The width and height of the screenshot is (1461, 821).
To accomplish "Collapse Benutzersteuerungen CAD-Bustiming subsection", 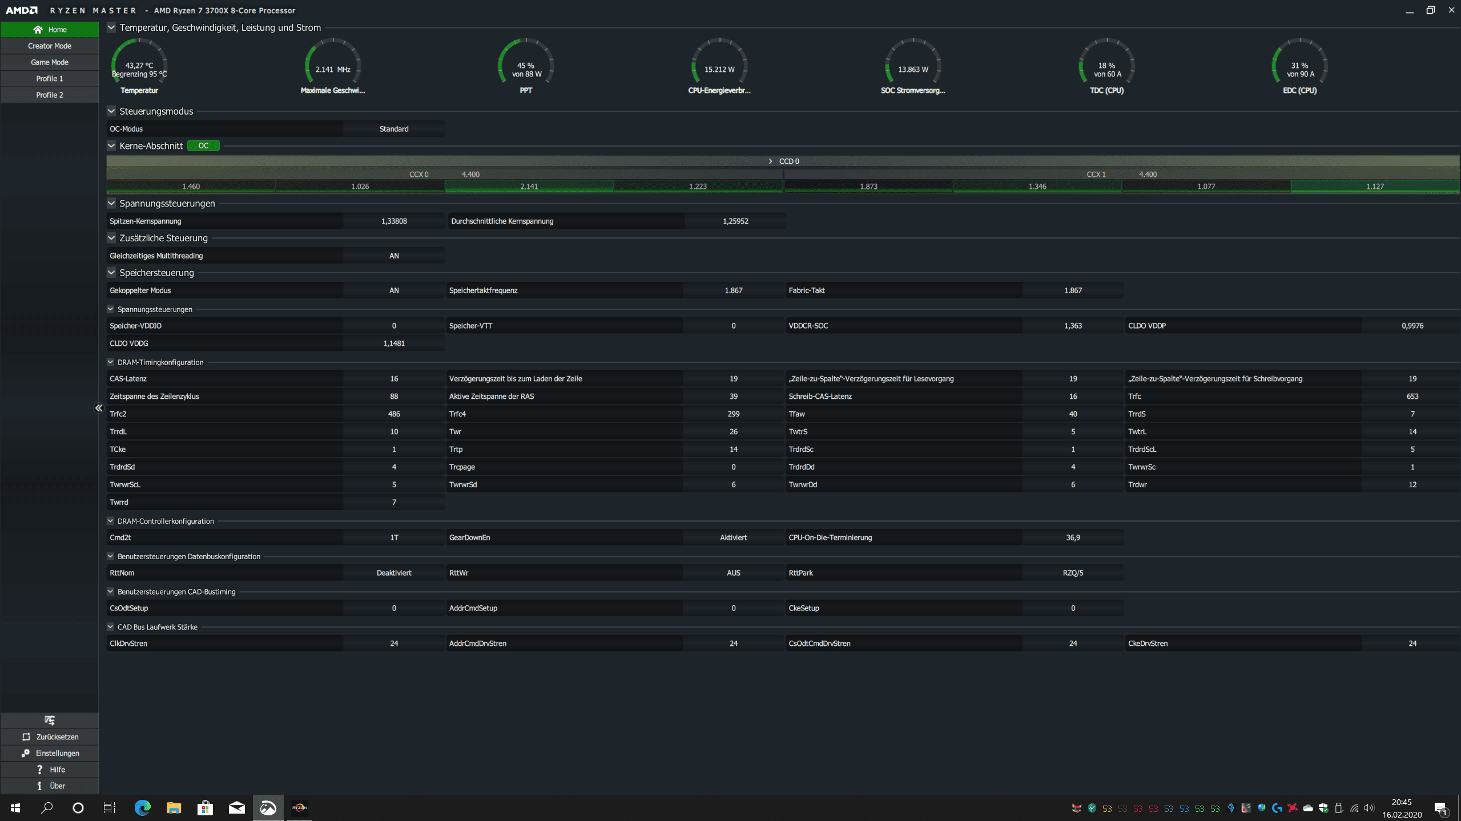I will click(x=110, y=592).
